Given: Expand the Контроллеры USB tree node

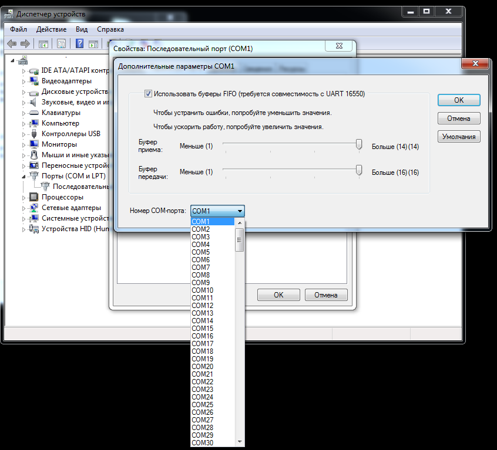Looking at the screenshot, I should point(23,134).
